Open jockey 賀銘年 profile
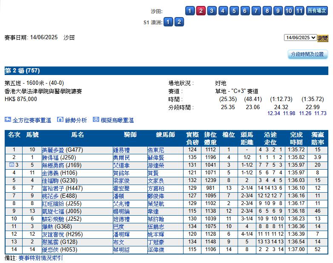333x263 pixels. (121, 173)
